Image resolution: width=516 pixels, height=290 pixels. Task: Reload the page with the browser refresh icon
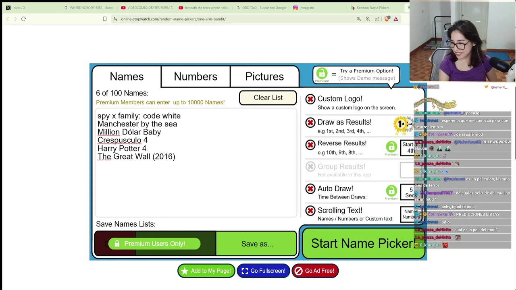click(x=23, y=19)
